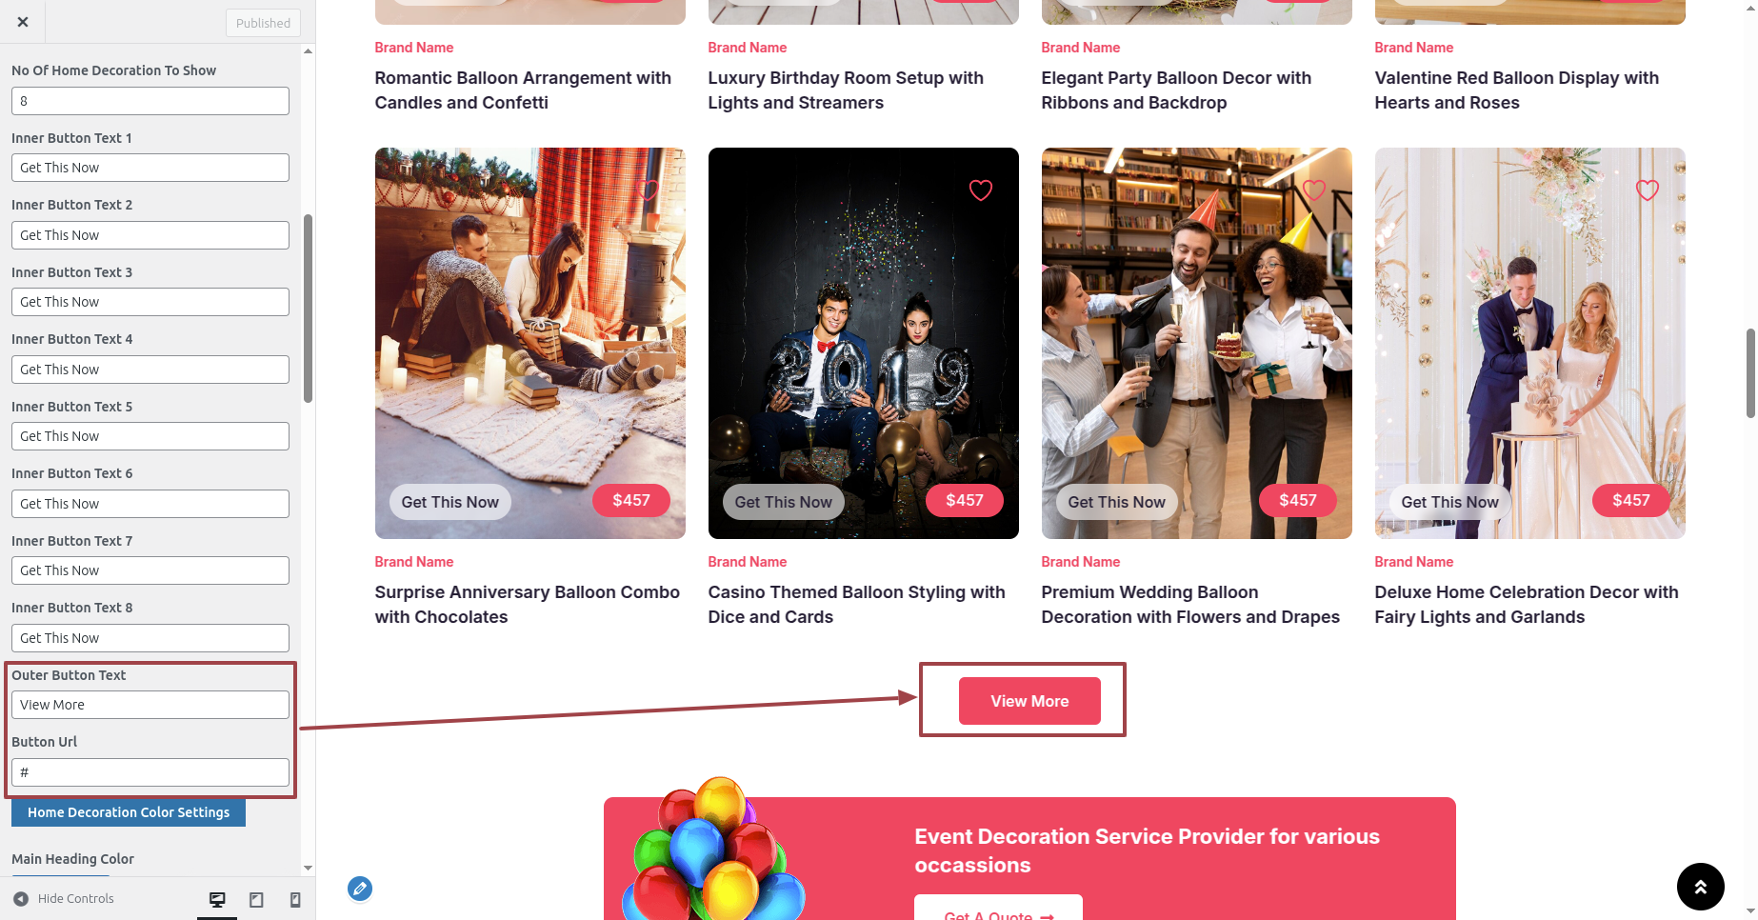Click the View More button
The image size is (1758, 920).
(1029, 701)
